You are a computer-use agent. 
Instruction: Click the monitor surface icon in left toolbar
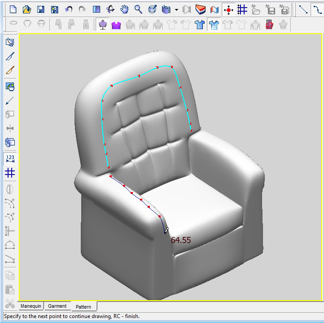10,42
